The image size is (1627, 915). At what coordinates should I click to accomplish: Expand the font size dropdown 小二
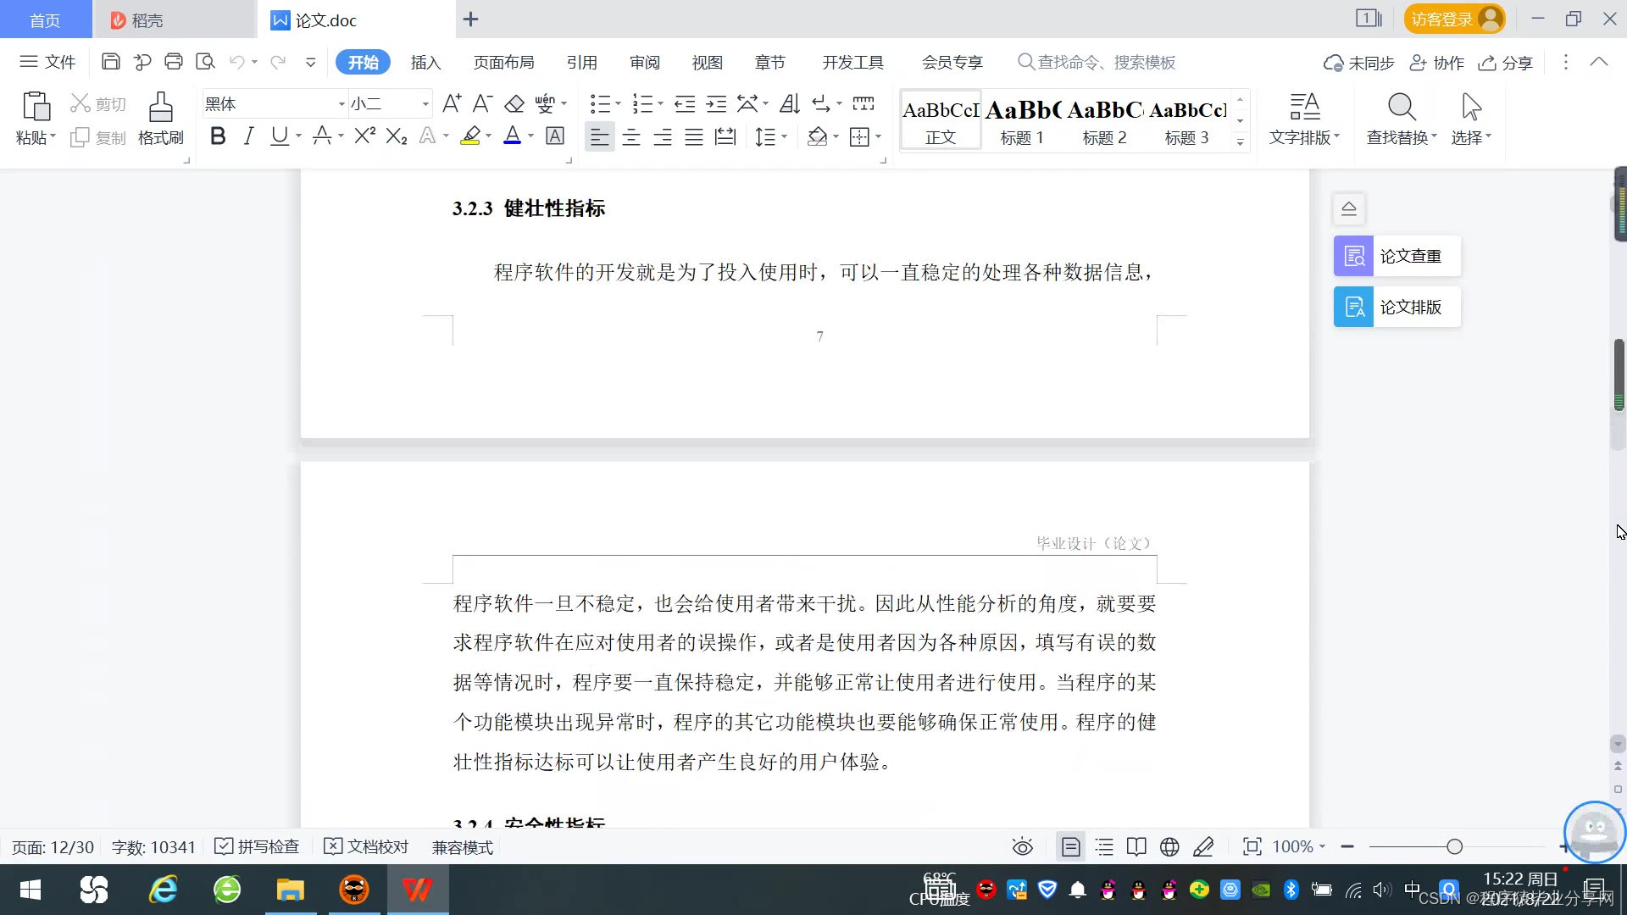click(x=425, y=104)
